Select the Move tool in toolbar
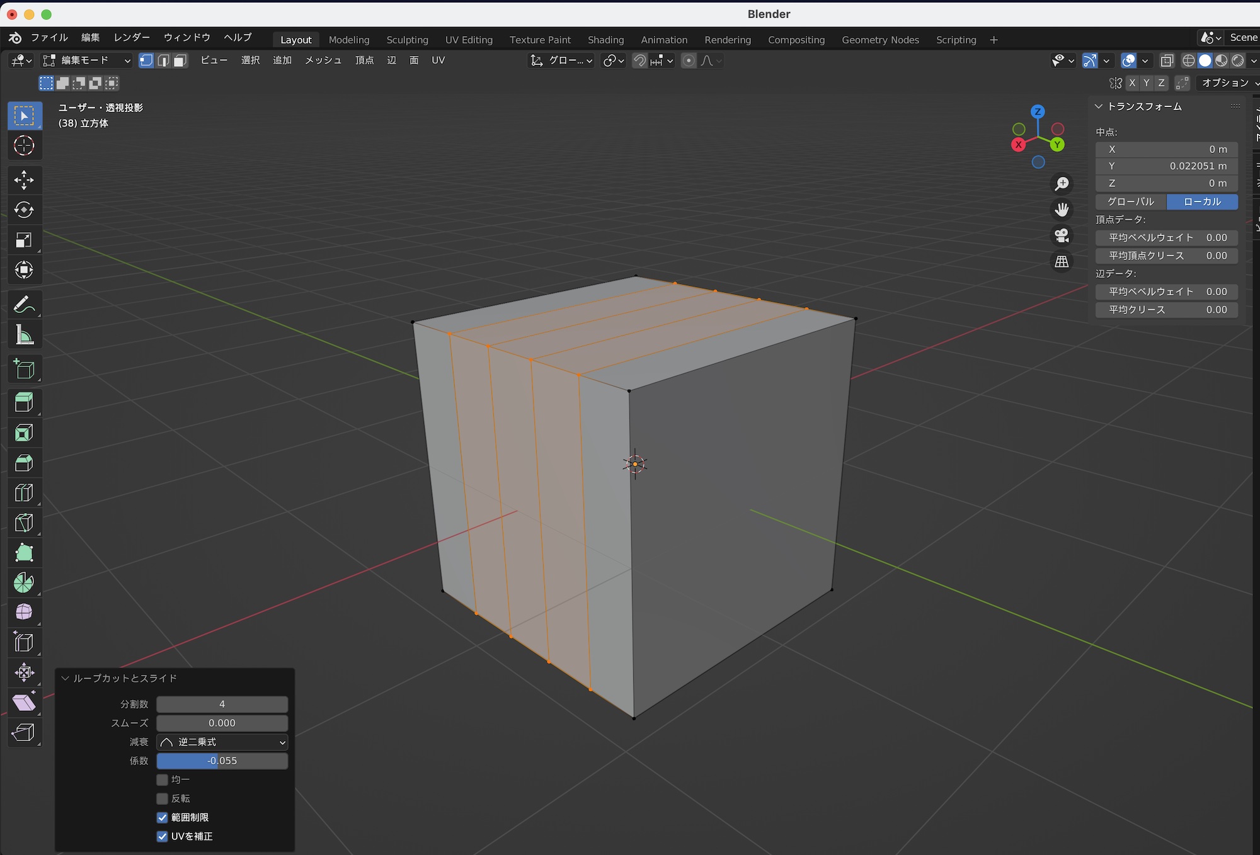Image resolution: width=1260 pixels, height=855 pixels. (x=24, y=180)
